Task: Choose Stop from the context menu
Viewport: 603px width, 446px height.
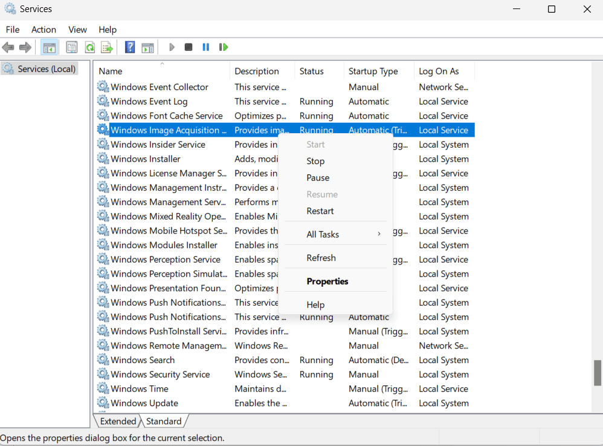Action: click(x=315, y=161)
